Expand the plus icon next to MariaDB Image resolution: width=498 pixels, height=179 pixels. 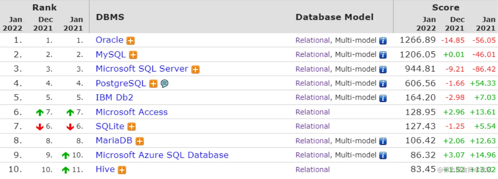[139, 141]
